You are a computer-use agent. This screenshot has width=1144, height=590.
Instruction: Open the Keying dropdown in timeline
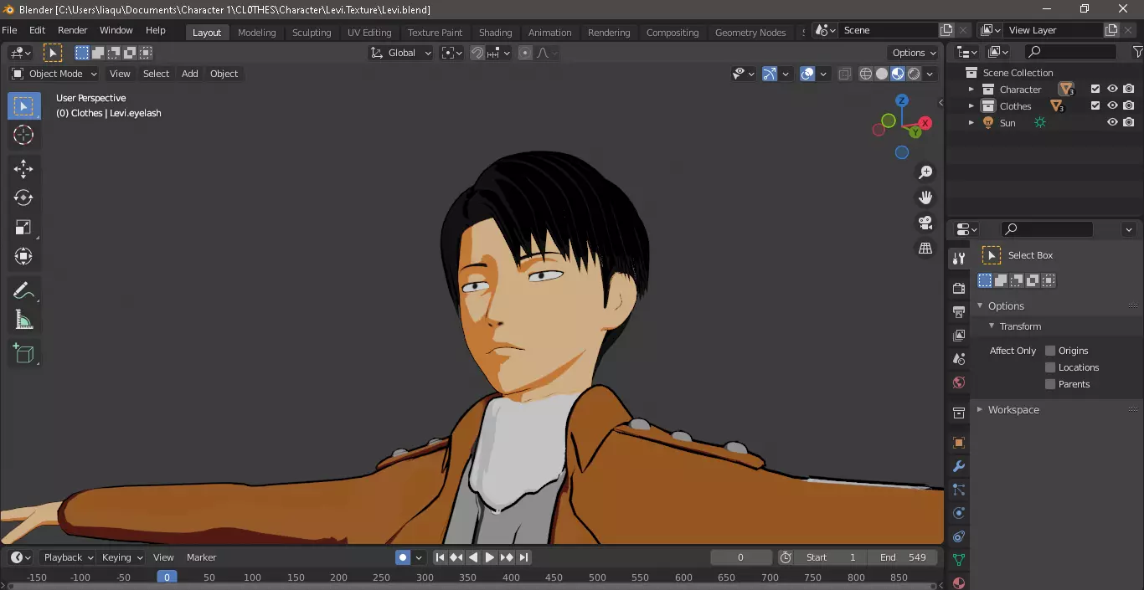pos(121,557)
